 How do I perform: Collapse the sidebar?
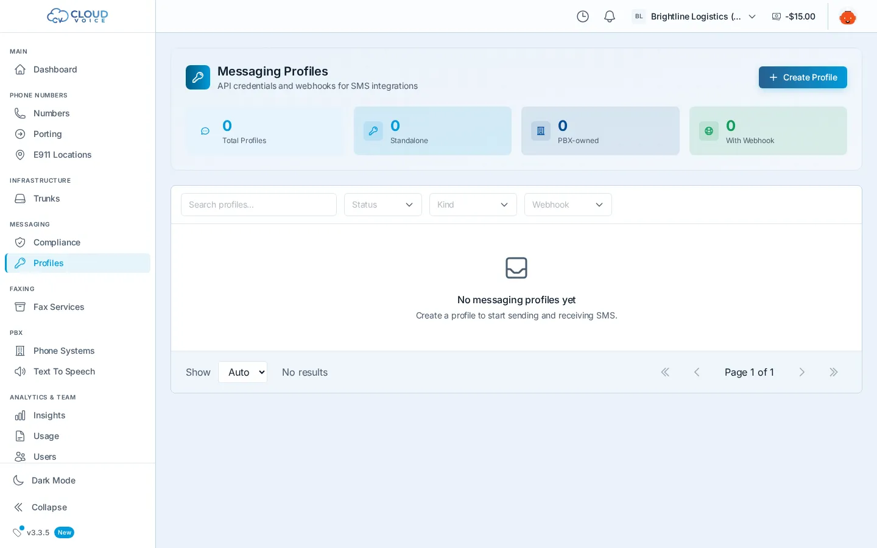click(x=77, y=507)
